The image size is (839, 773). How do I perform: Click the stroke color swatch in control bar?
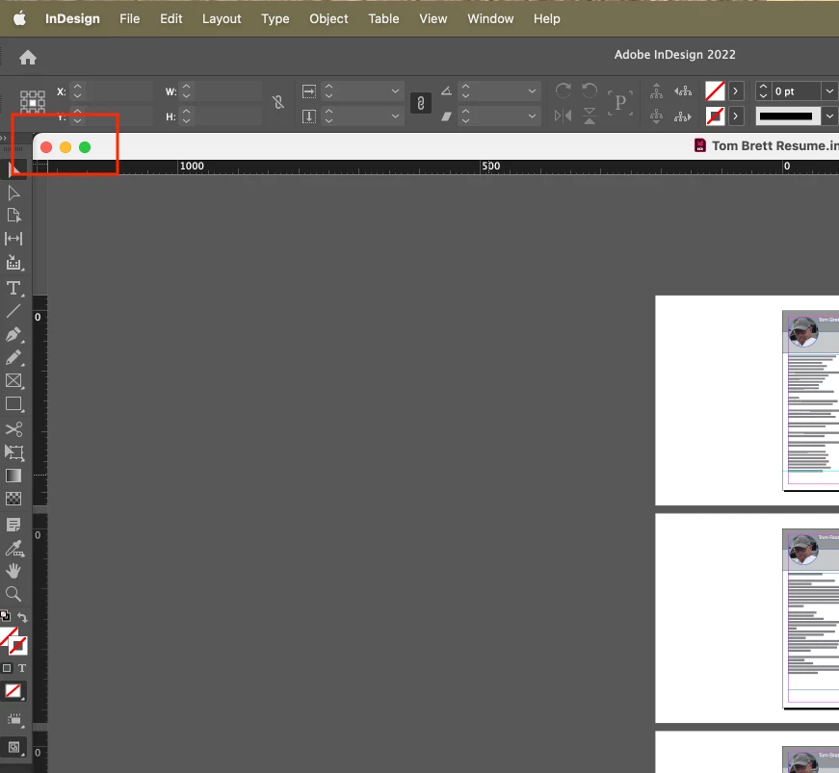tap(715, 116)
